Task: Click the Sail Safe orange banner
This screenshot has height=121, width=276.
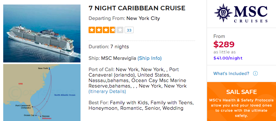Action: click(242, 101)
